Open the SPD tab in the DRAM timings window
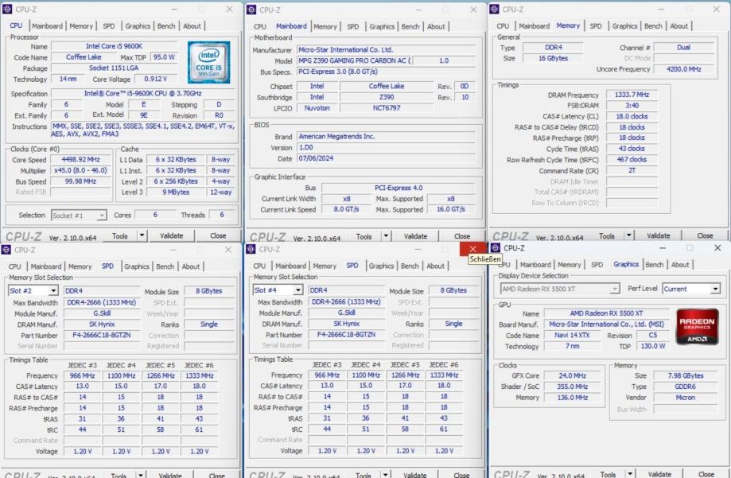 click(x=596, y=26)
